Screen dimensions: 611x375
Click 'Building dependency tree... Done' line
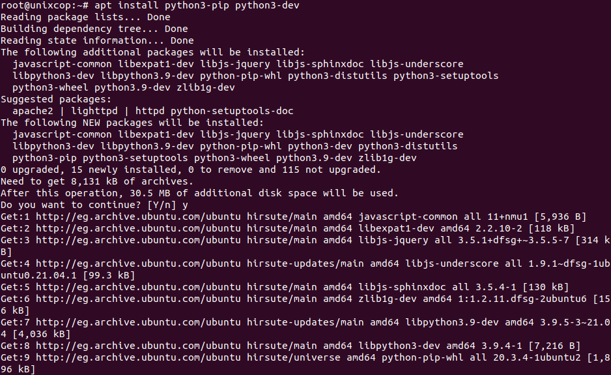[x=94, y=29]
